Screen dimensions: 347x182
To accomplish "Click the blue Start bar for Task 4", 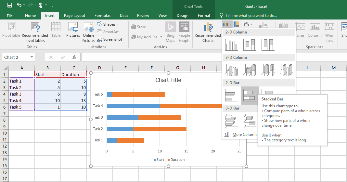I will pyautogui.click(x=133, y=106).
